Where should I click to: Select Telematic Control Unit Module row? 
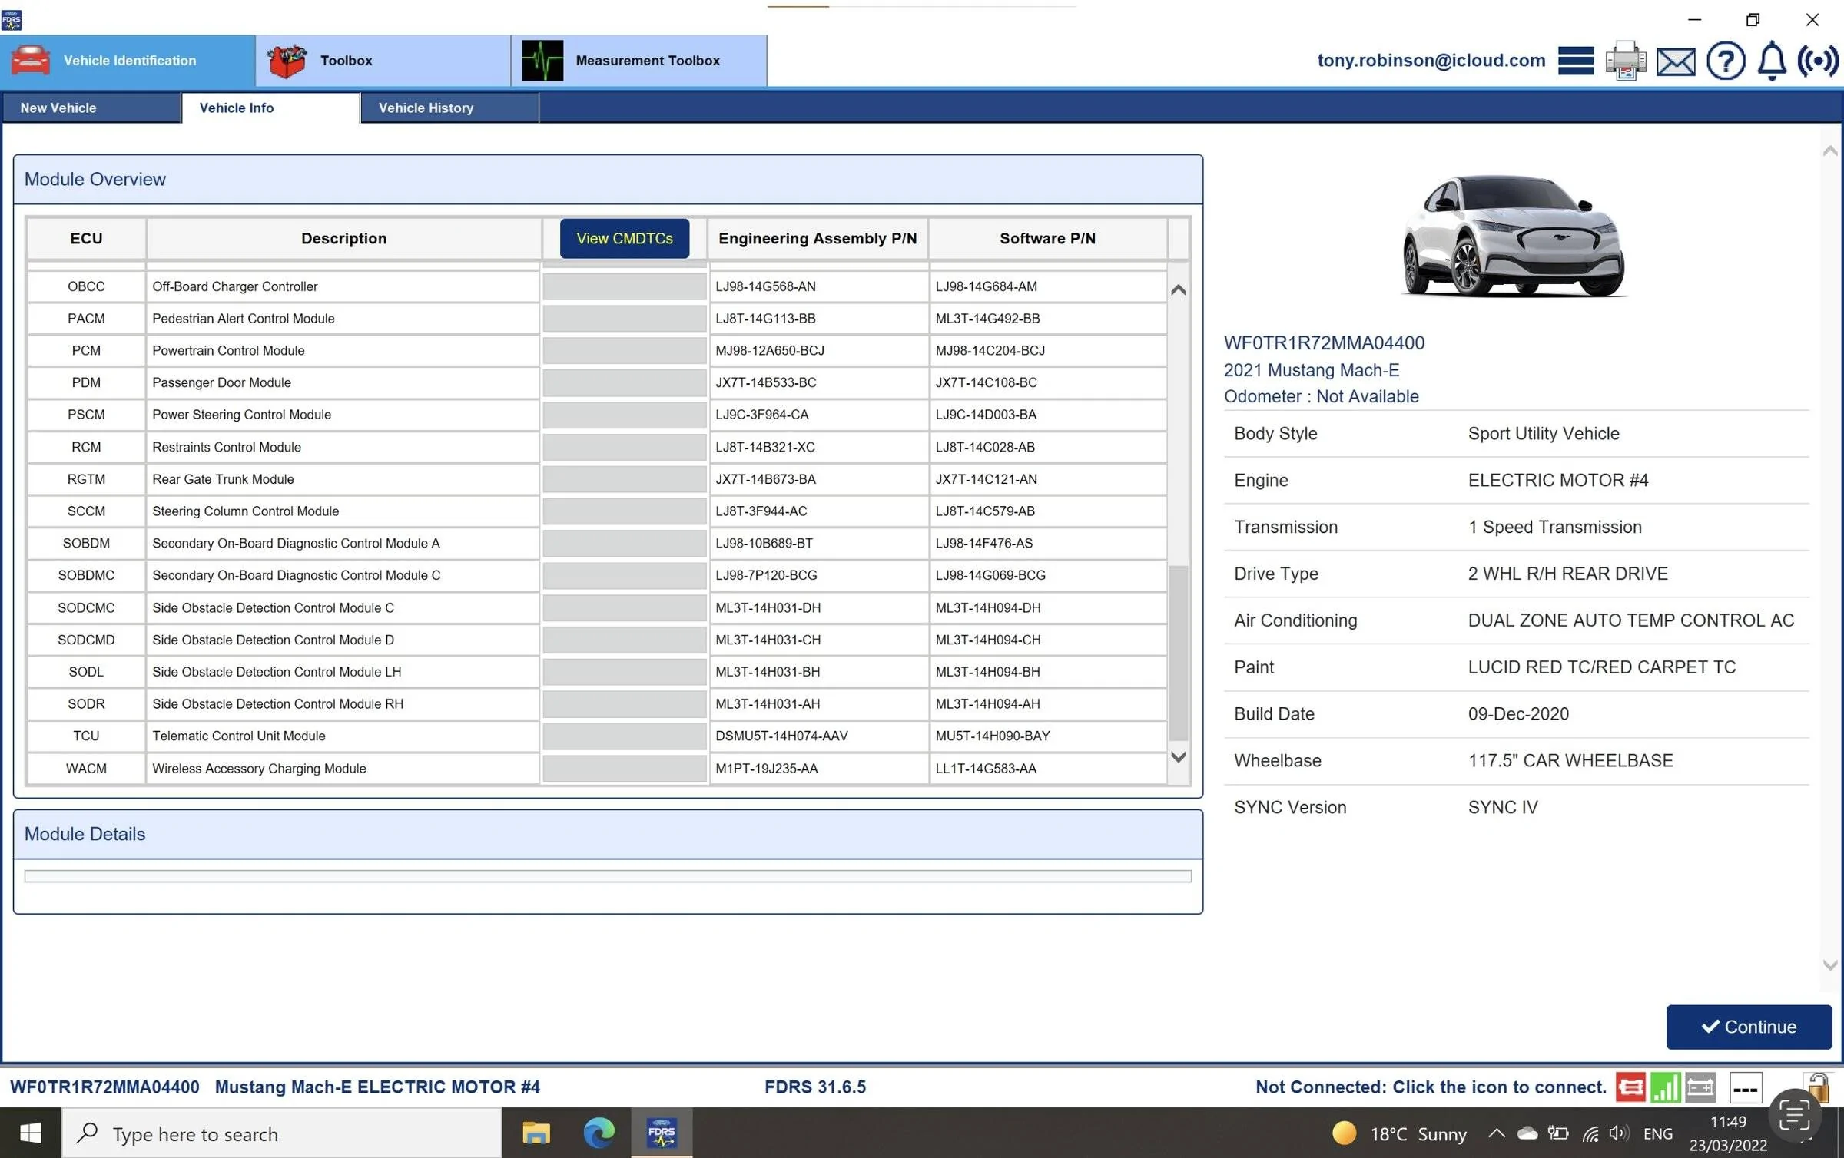597,736
